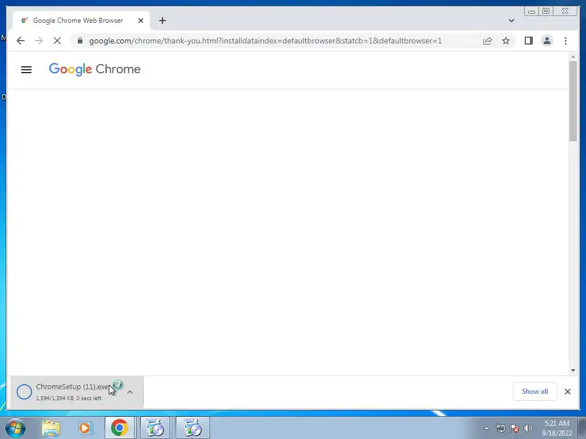Screen dimensions: 586x439
Task: Minimize the Chrome window
Action: (x=532, y=11)
